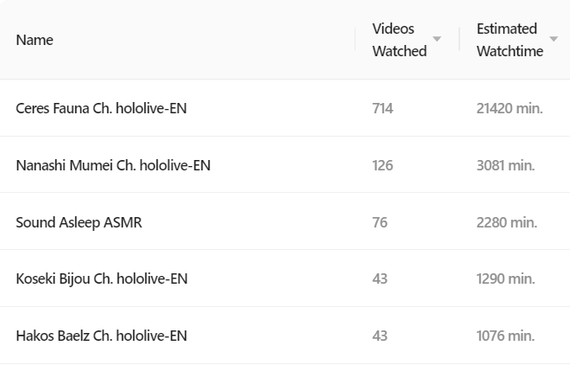This screenshot has height=365, width=570.
Task: Click the 126 videos watched cell
Action: pyautogui.click(x=382, y=165)
